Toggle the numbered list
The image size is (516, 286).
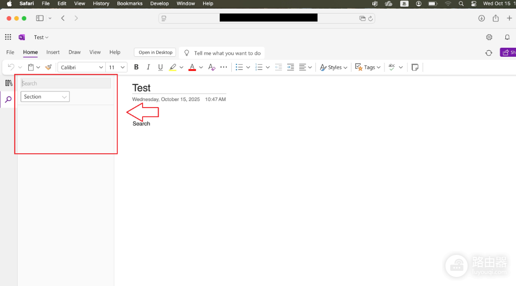pos(259,67)
